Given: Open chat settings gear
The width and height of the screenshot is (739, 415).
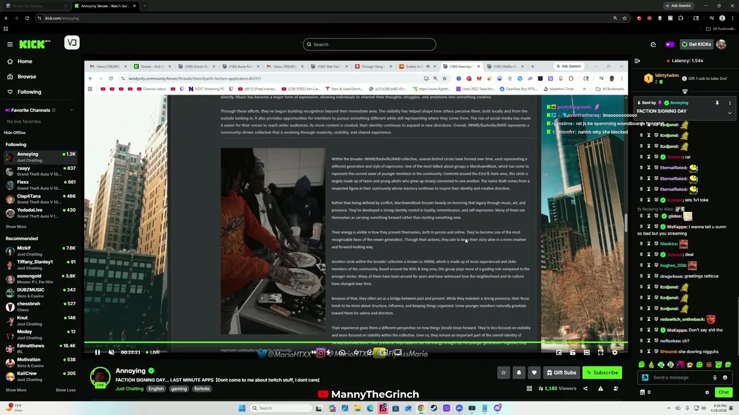Looking at the screenshot, I should pos(707,393).
